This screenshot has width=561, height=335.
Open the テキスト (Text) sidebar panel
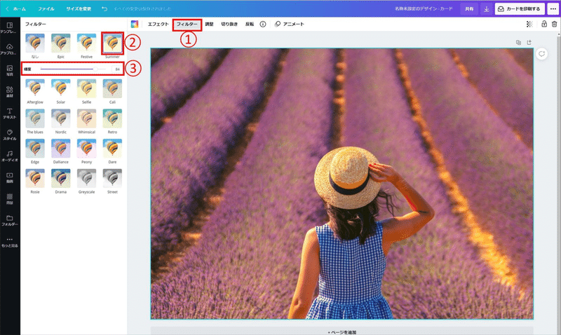10,114
